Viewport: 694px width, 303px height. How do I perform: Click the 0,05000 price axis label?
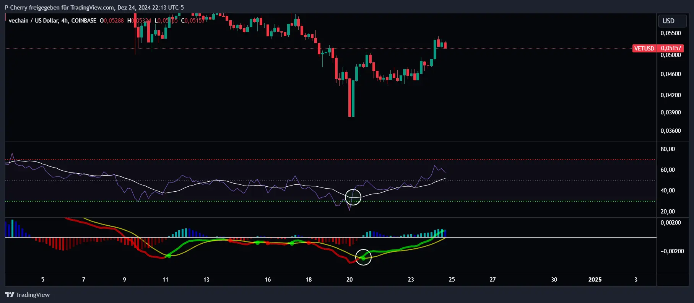671,55
